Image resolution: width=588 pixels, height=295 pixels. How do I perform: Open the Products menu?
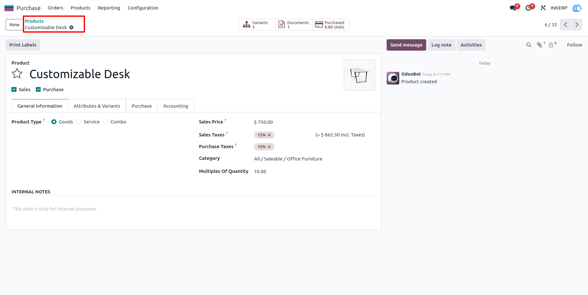pos(81,8)
